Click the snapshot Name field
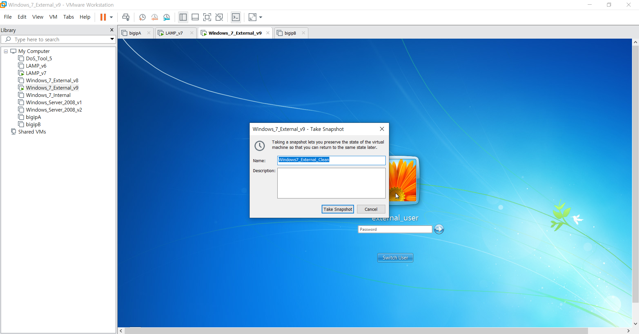639x334 pixels. 331,160
